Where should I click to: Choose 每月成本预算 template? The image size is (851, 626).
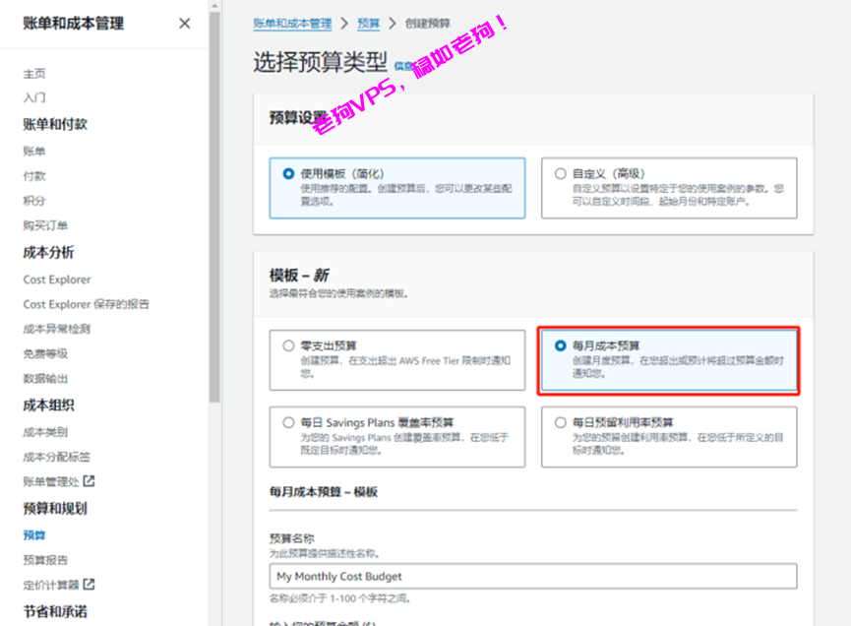pyautogui.click(x=561, y=345)
